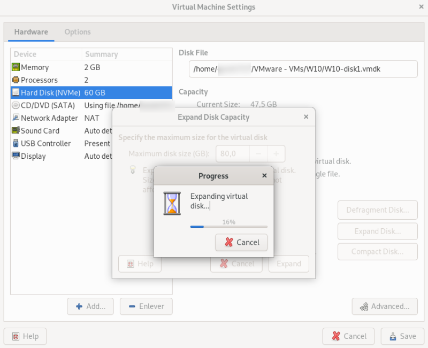Close the Progress dialog
Screen dimensions: 428x348
point(264,175)
